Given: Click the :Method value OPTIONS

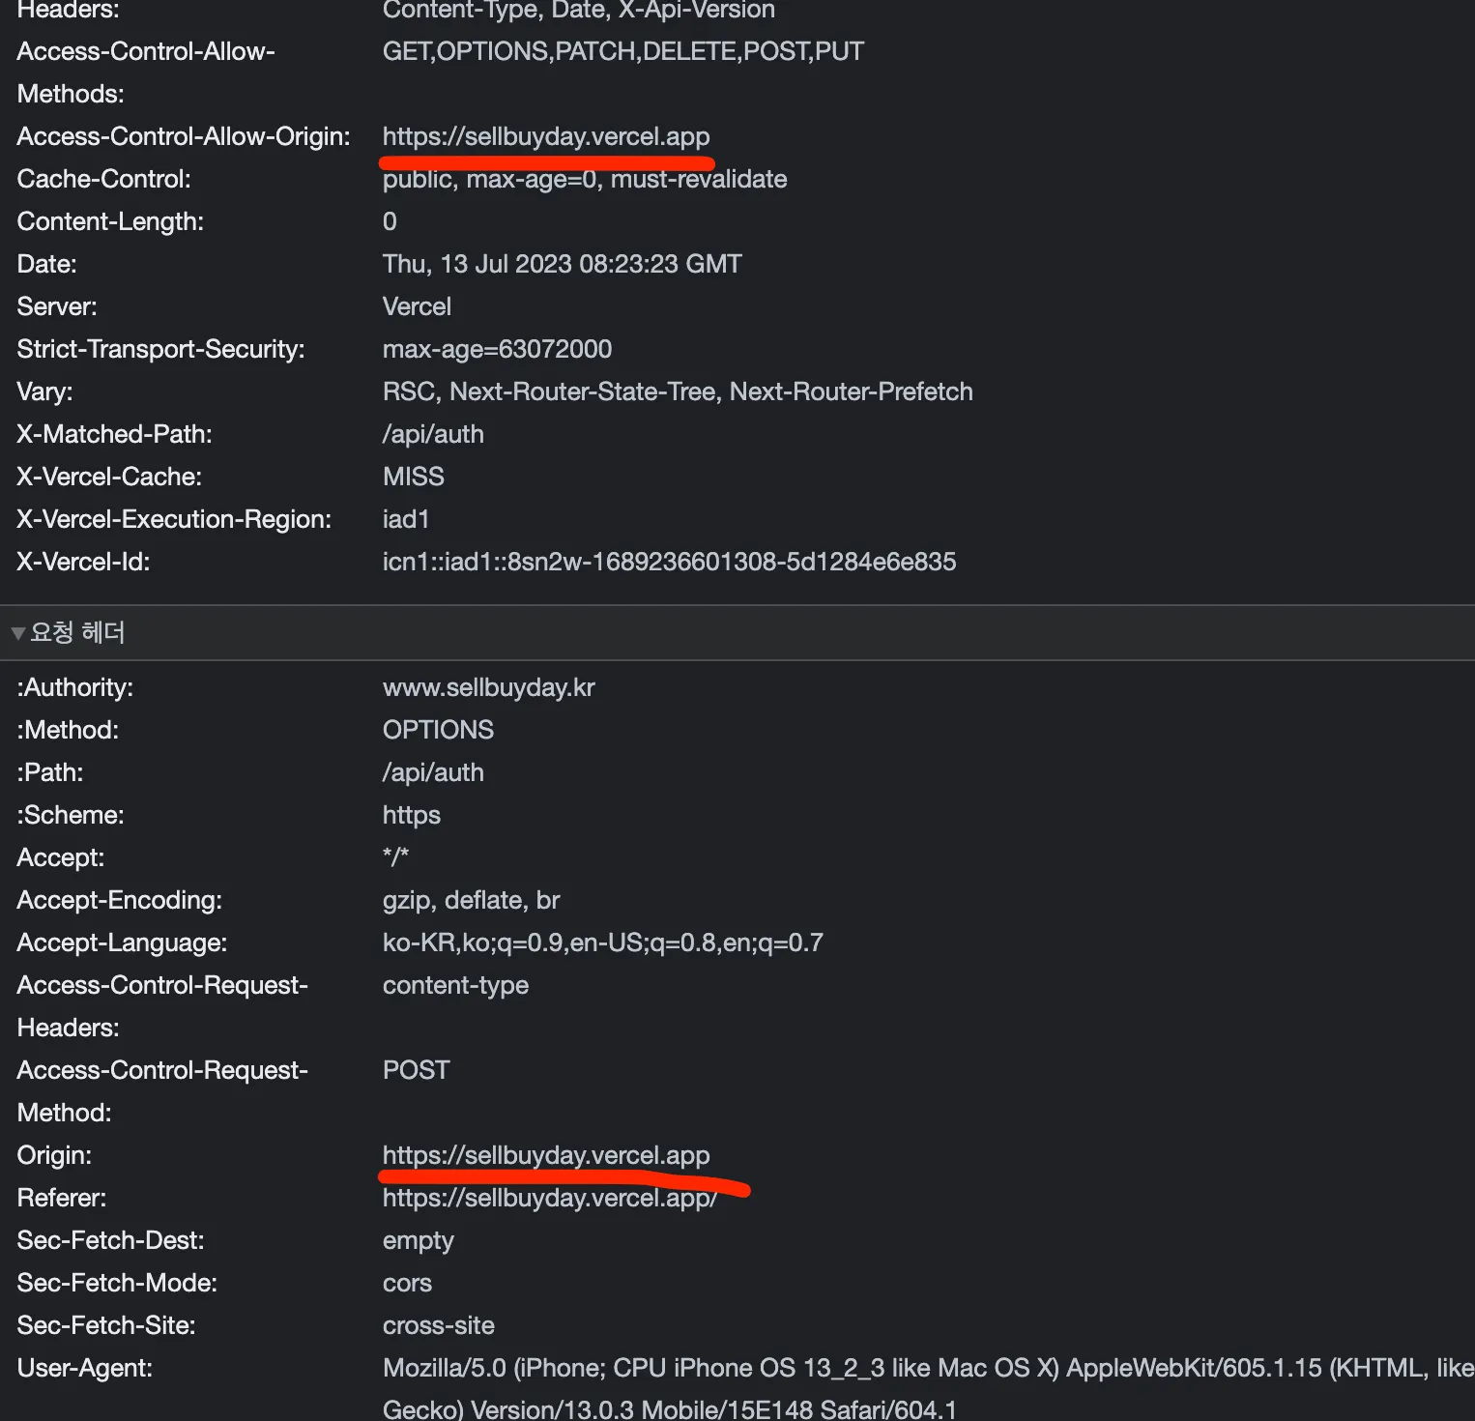Looking at the screenshot, I should coord(438,730).
